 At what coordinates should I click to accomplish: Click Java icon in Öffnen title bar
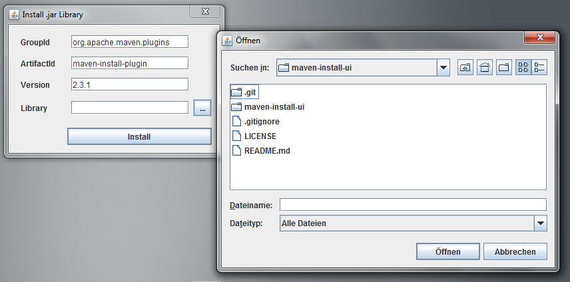point(227,41)
